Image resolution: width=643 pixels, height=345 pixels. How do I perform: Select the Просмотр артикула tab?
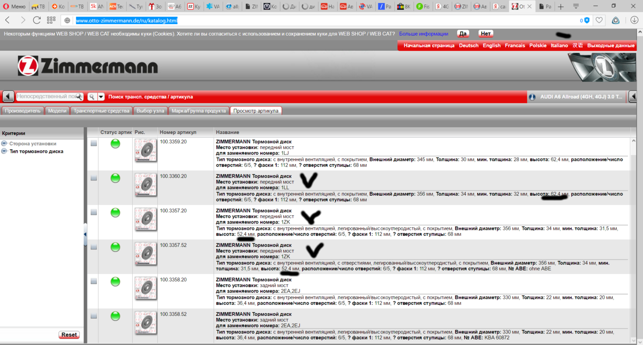click(256, 111)
